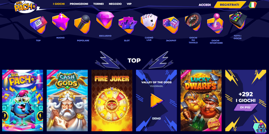
Task: Open the Giochi Istantanei joystick icon
Action: (215, 23)
